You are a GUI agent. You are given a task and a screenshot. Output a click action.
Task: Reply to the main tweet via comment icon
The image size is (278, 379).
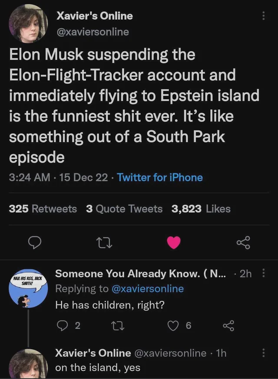[35, 242]
